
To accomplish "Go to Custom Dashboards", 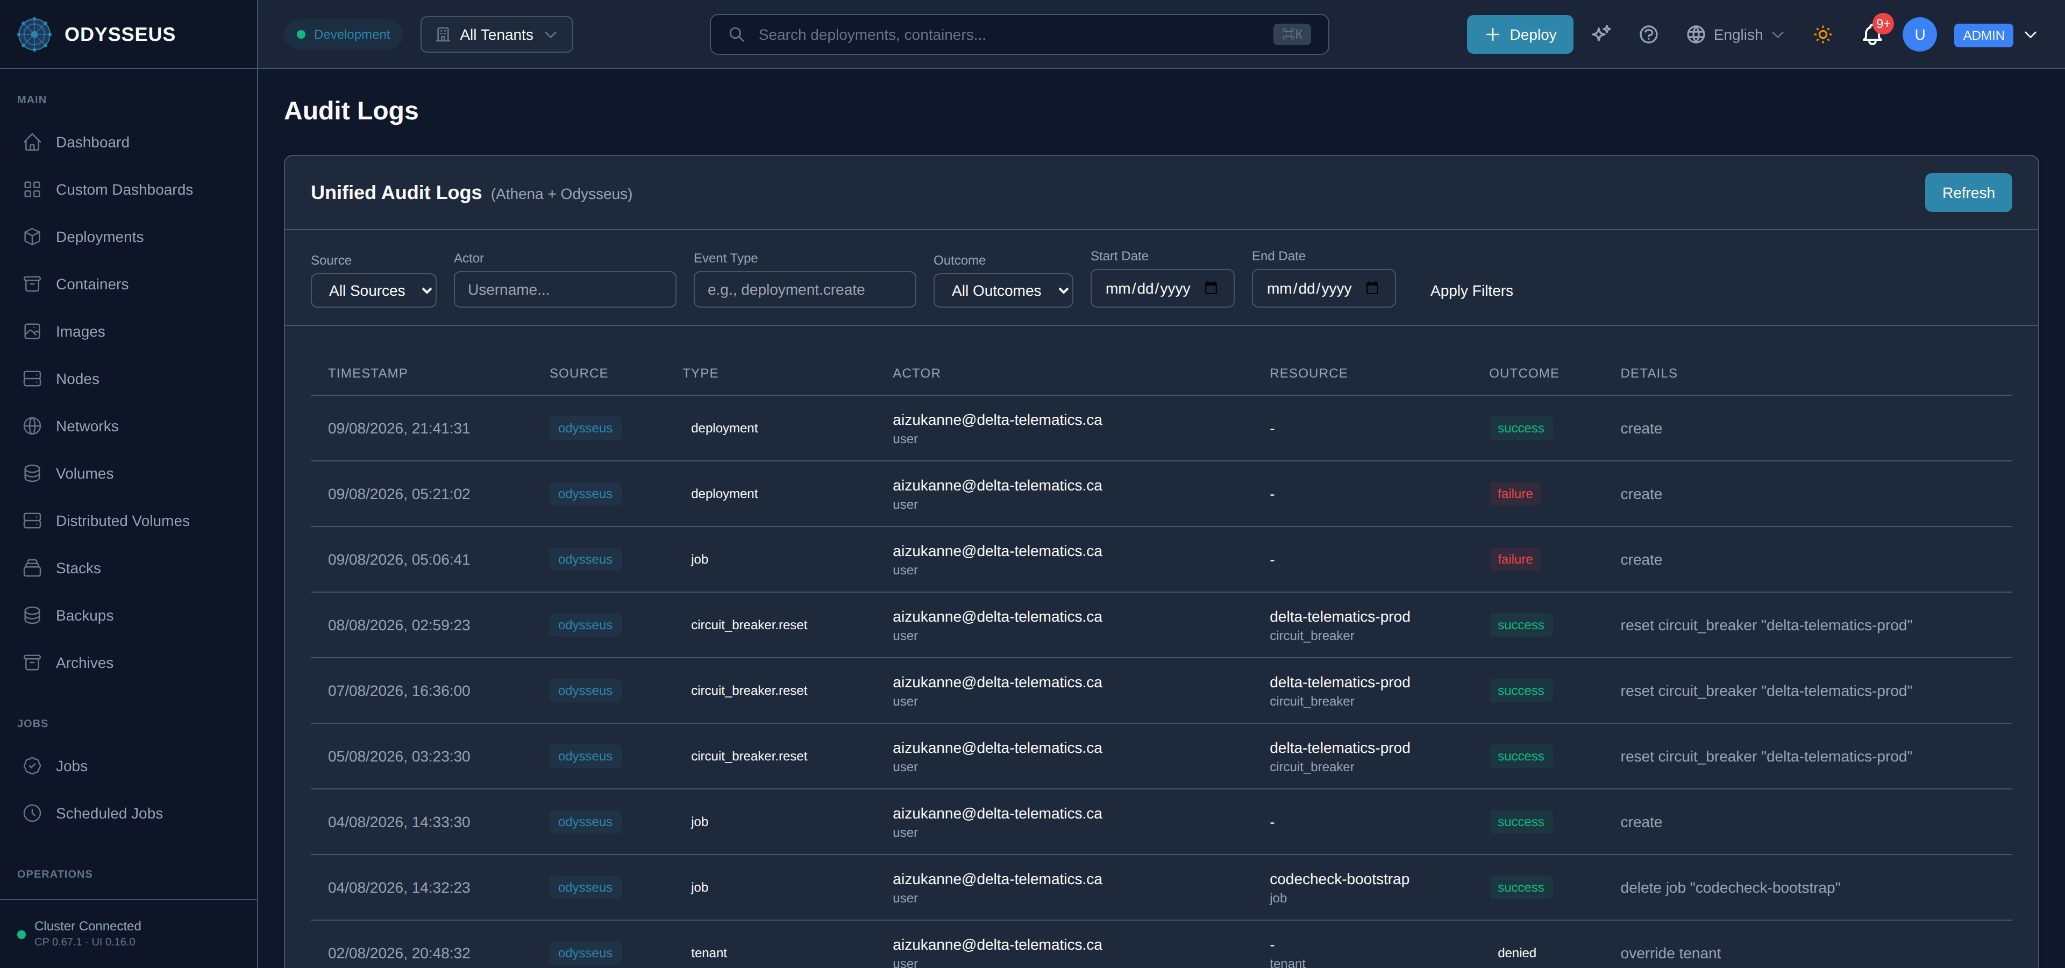I will point(129,189).
